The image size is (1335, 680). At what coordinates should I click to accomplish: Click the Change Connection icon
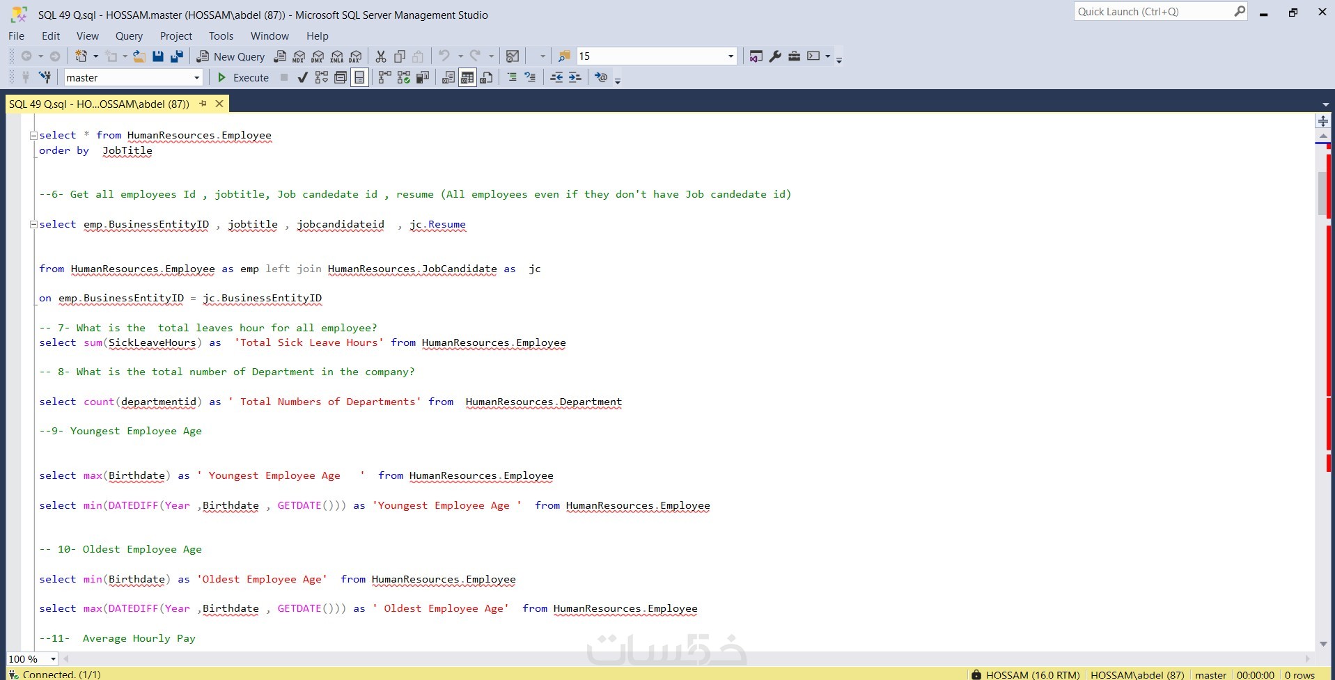[x=45, y=77]
